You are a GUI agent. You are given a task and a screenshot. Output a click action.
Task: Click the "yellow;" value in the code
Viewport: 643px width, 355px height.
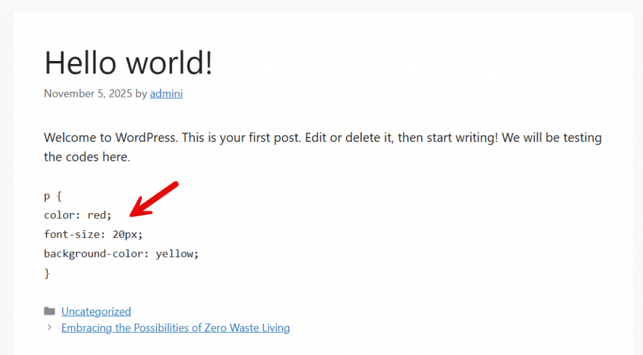[x=177, y=254]
